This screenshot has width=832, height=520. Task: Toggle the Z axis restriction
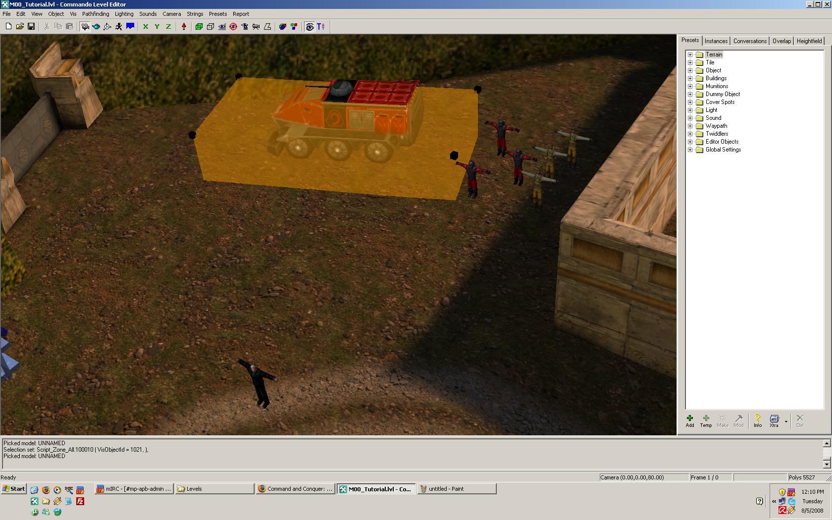click(168, 27)
